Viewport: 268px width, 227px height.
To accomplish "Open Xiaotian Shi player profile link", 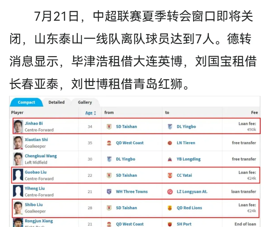I will click(36, 140).
